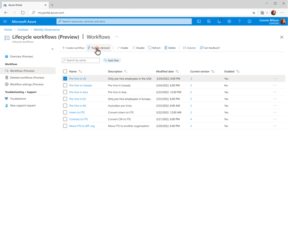Sort by the Modified date column
Image resolution: width=288 pixels, height=230 pixels.
[x=167, y=72]
